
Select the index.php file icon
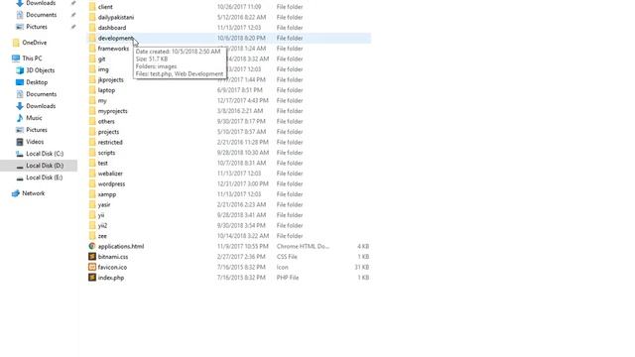tap(92, 278)
